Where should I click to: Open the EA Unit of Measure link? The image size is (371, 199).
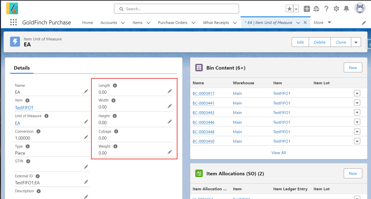tap(17, 123)
